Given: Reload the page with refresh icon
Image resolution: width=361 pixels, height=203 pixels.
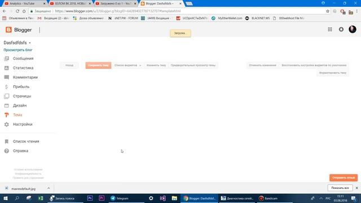Looking at the screenshot, I should pos(17,11).
